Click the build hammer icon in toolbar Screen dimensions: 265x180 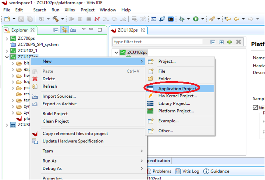click(x=55, y=19)
